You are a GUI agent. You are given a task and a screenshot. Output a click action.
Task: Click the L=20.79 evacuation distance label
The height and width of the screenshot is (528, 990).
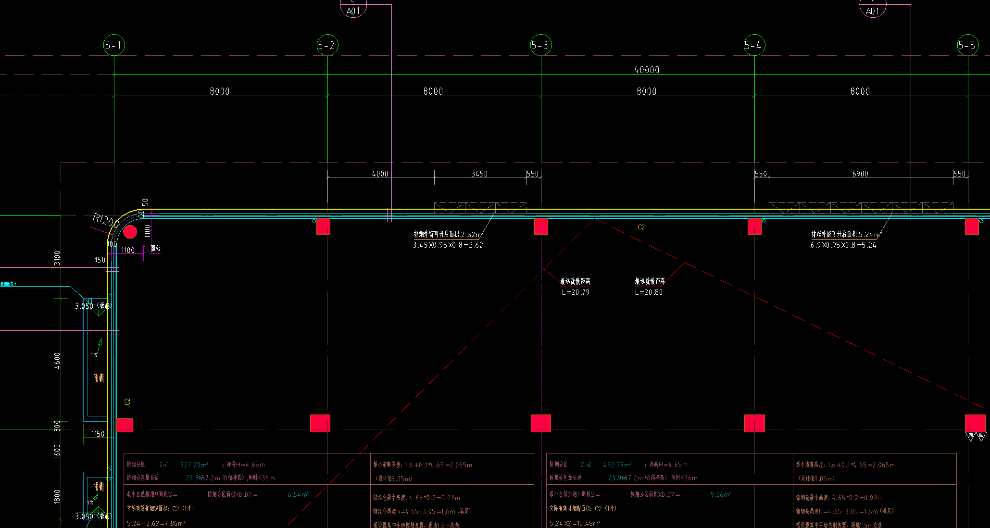576,292
